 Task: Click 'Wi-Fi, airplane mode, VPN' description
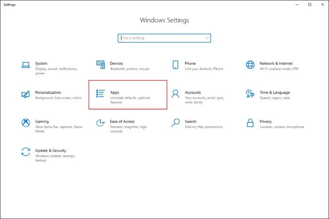coord(279,69)
